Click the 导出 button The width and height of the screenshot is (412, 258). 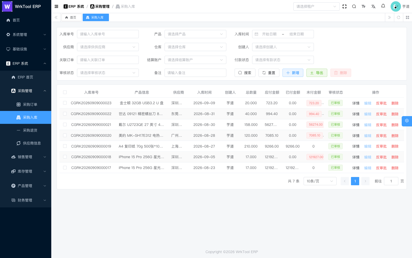point(317,73)
